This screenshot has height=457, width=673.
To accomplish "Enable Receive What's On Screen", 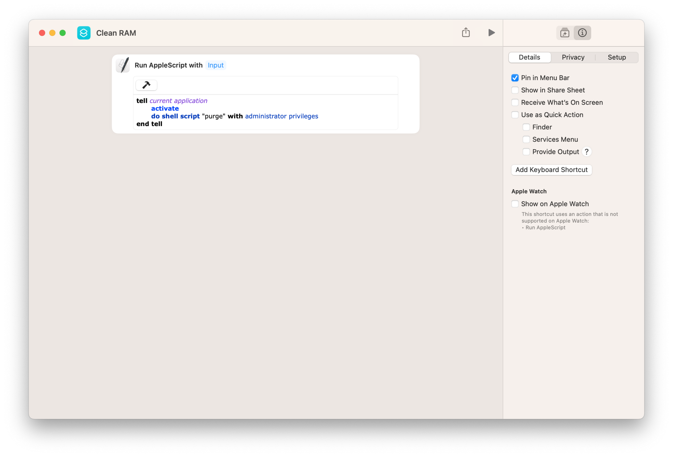I will (x=515, y=102).
